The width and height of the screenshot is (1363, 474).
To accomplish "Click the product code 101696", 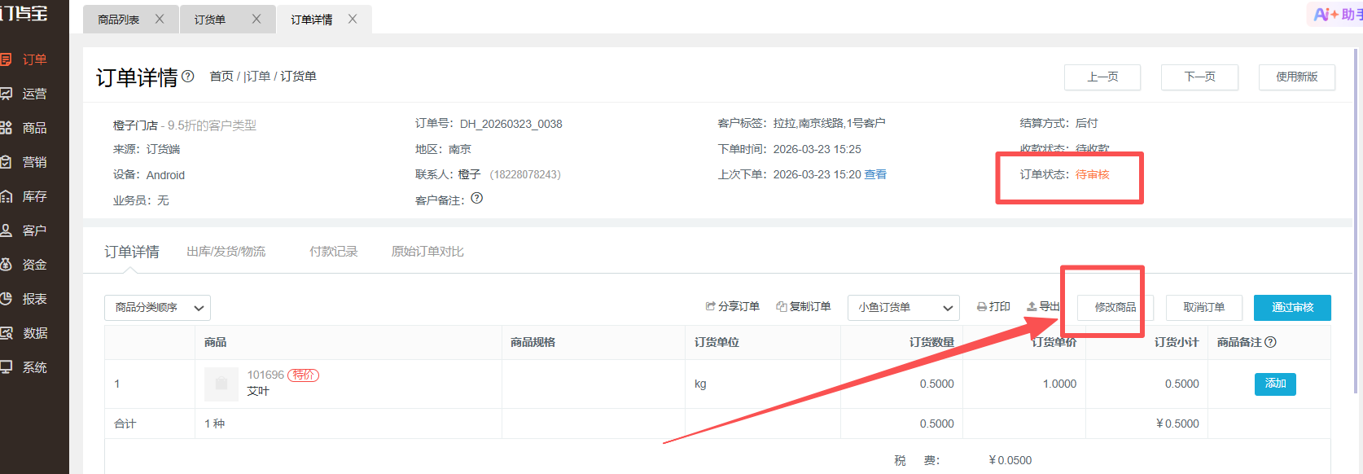I will pyautogui.click(x=265, y=375).
